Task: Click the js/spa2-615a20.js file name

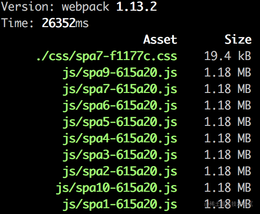Action: pos(120,171)
